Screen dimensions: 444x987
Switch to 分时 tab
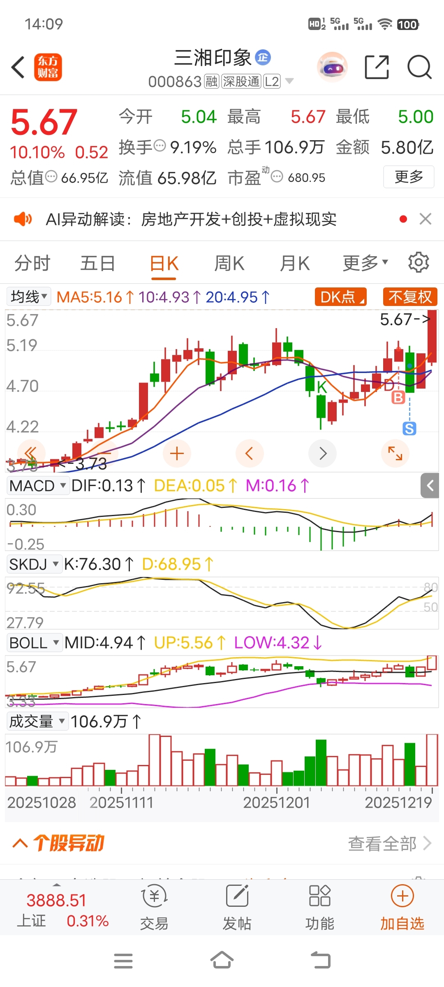coord(32,263)
